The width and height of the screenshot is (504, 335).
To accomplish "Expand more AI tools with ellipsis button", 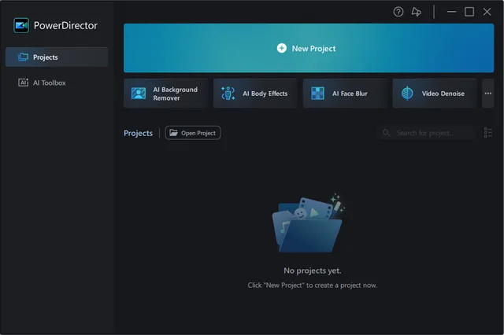I will tap(487, 94).
